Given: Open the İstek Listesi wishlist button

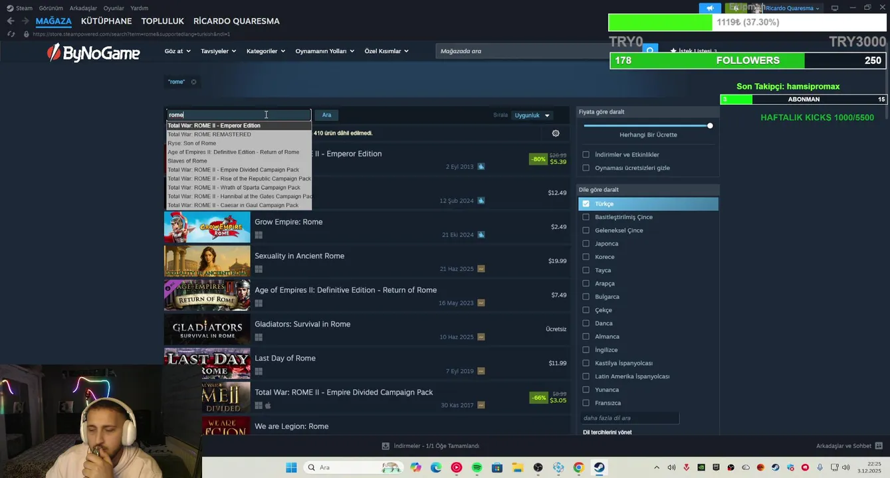Looking at the screenshot, I should point(693,51).
